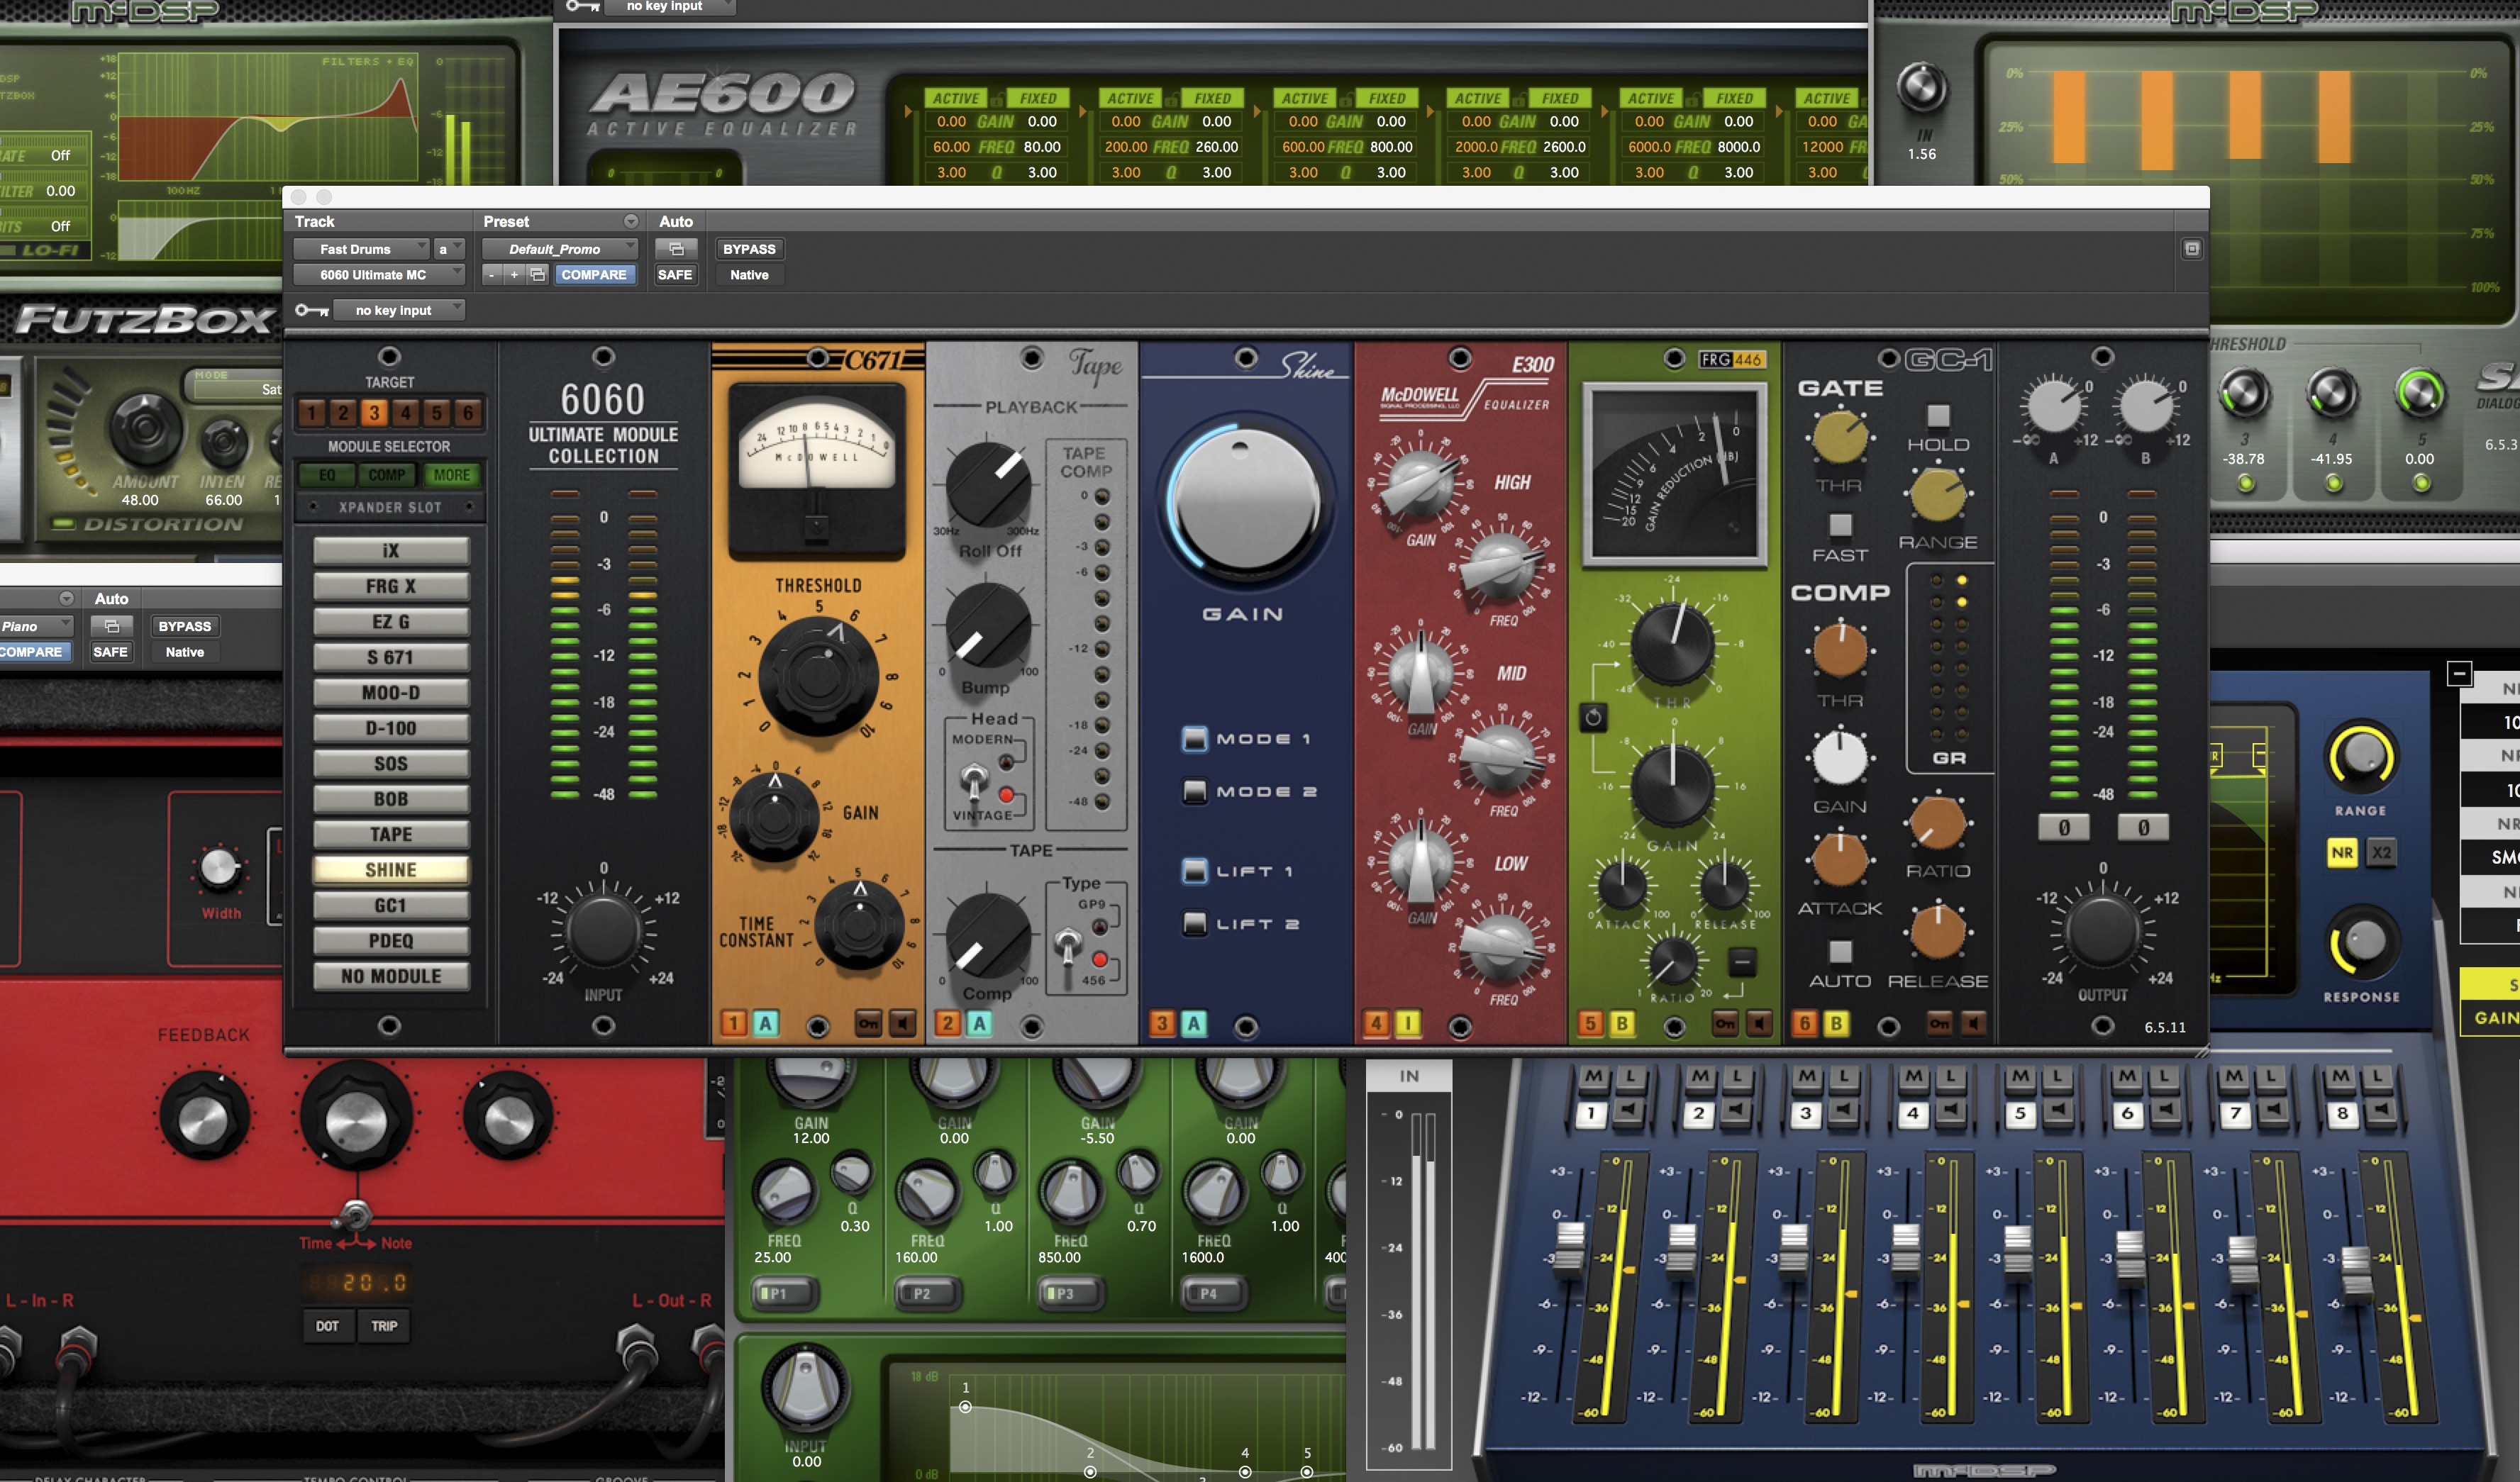Toggle the Shine Lift 1 switch

(x=1194, y=871)
